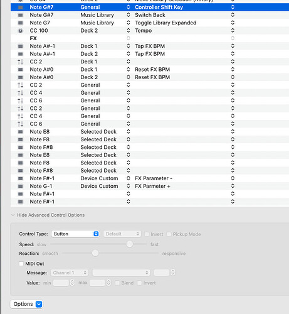Click the button icon next to Note A#0 Deck 1
This screenshot has width=289, height=314.
tap(21, 70)
